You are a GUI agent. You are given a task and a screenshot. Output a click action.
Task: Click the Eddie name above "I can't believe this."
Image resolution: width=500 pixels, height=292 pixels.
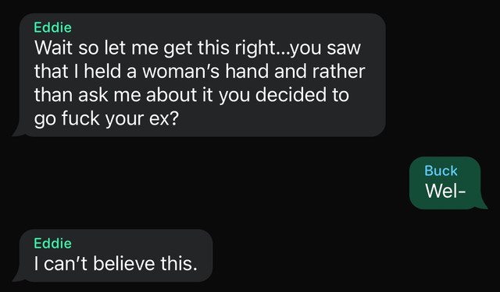coord(52,244)
